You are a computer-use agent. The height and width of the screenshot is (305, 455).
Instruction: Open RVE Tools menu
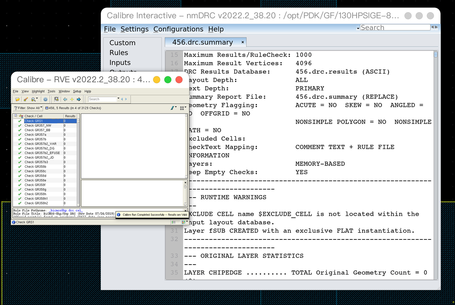(x=52, y=91)
